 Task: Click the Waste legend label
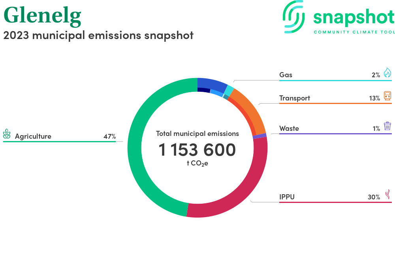pyautogui.click(x=289, y=128)
